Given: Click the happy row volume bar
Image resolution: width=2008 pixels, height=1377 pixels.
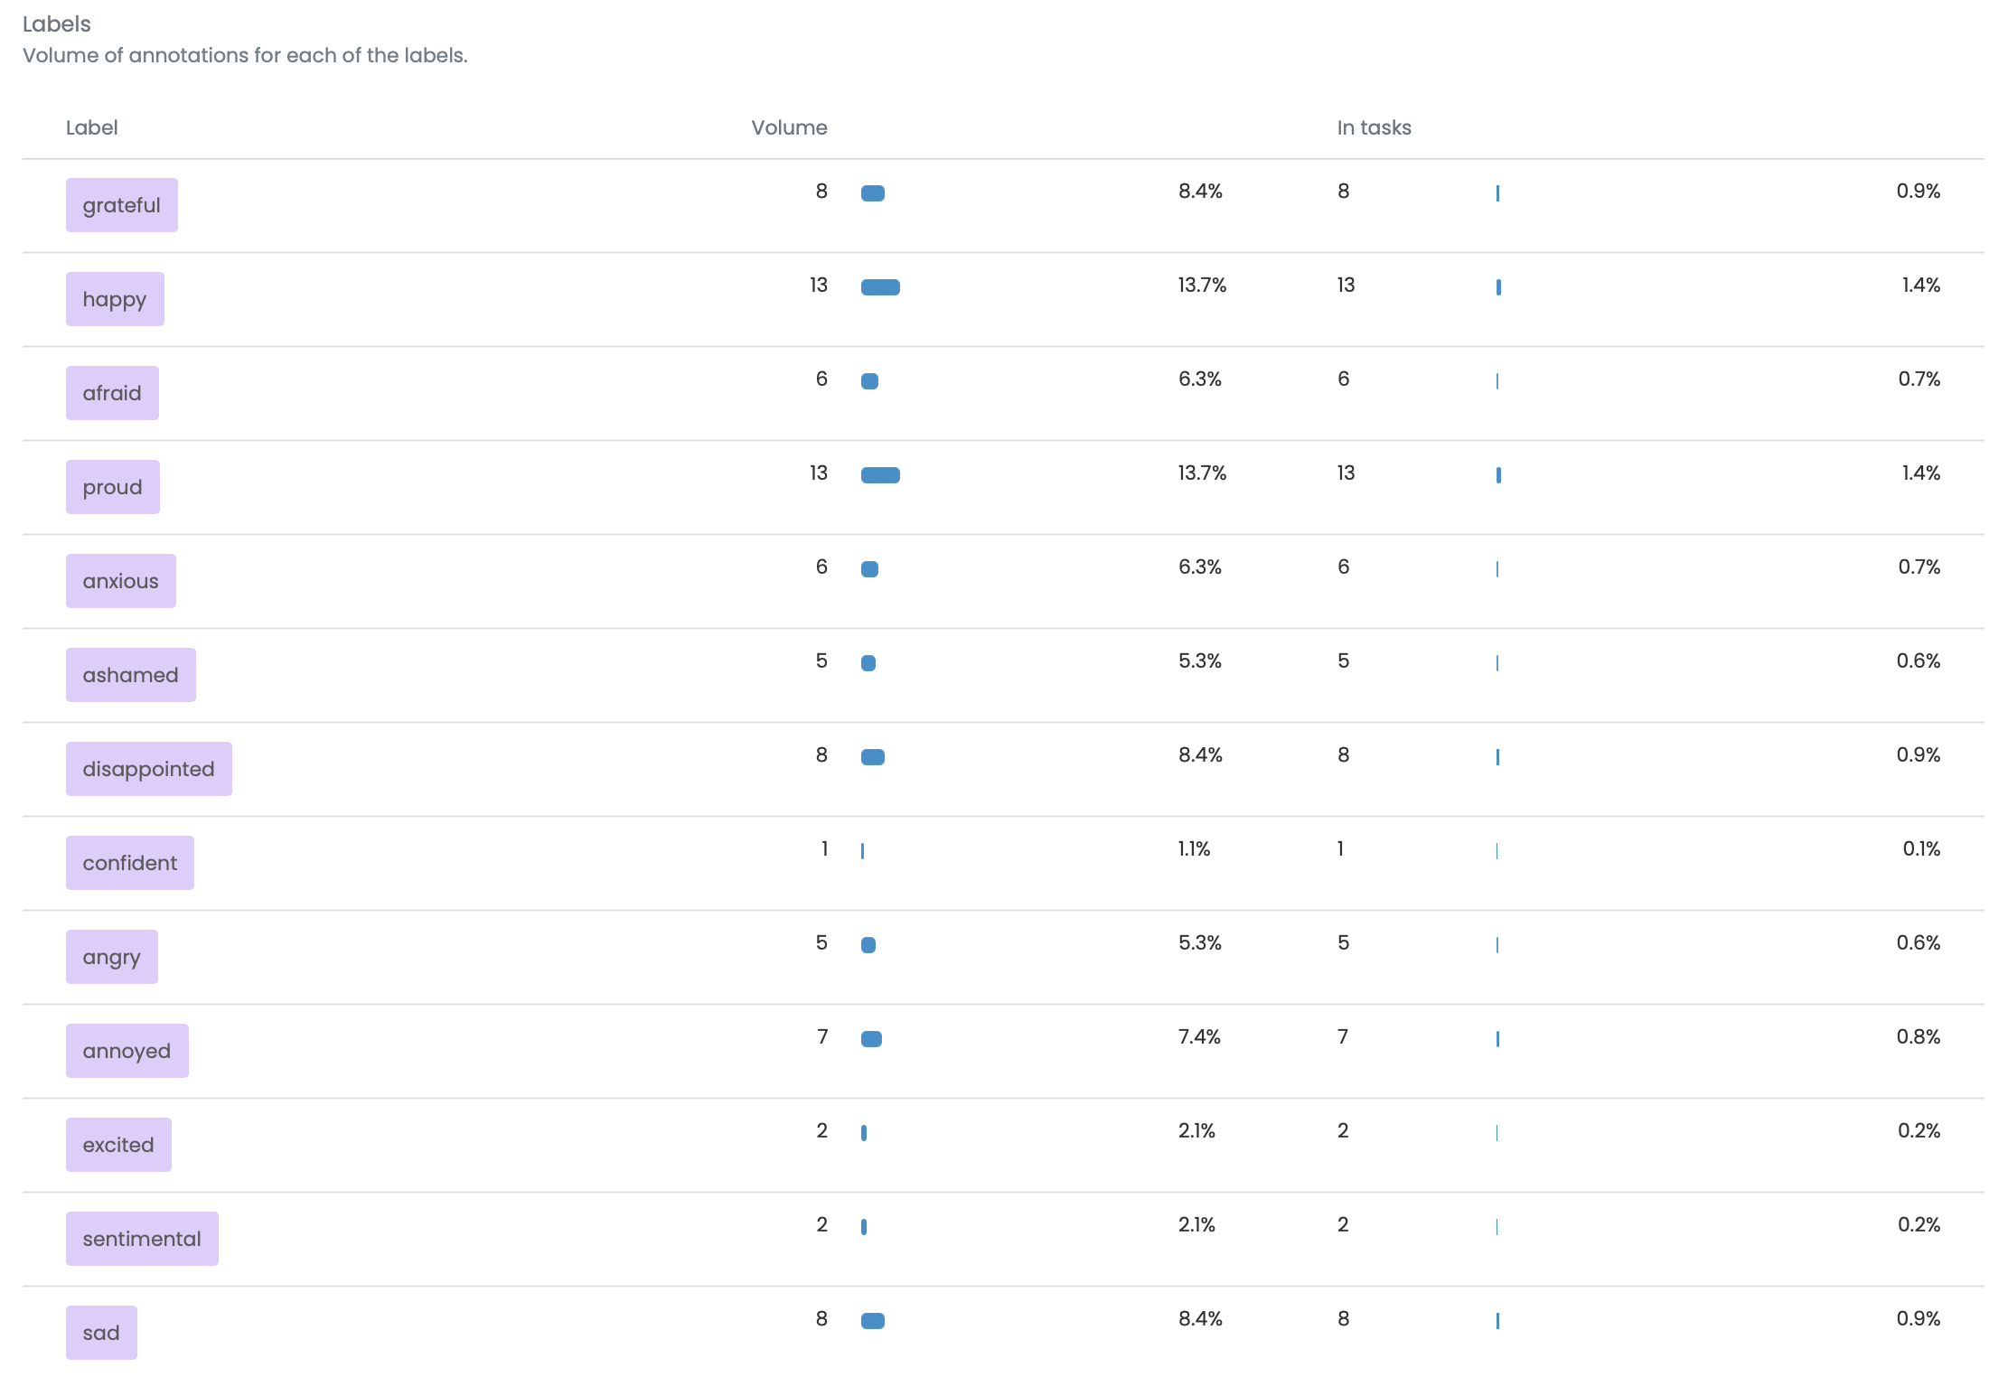Looking at the screenshot, I should (x=880, y=287).
